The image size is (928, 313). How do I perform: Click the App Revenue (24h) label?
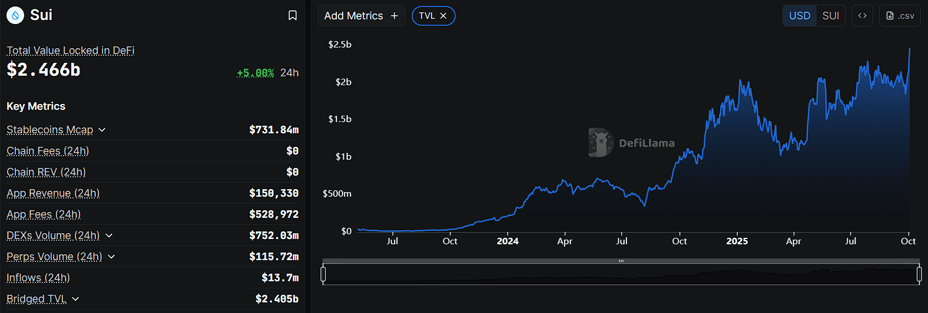(53, 193)
